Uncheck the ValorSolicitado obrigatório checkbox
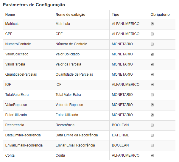179x162 pixels. pos(152,54)
